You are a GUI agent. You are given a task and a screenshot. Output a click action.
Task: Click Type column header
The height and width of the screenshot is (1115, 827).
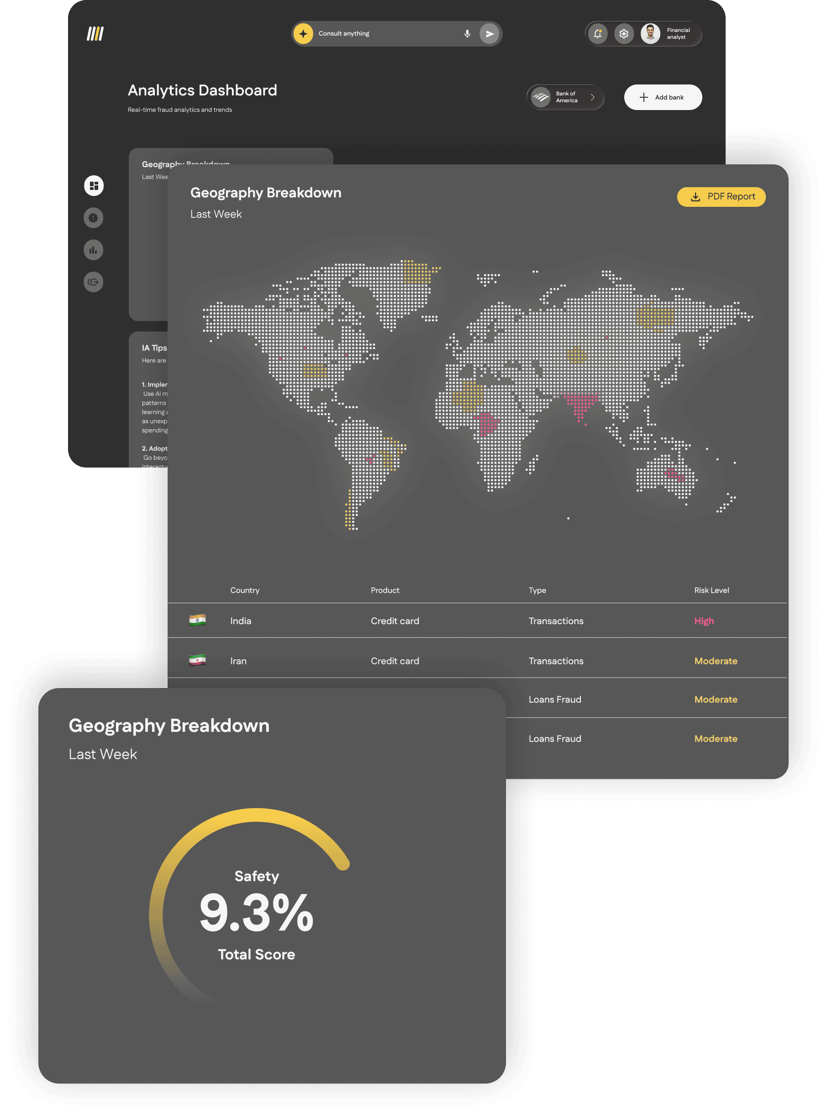537,590
